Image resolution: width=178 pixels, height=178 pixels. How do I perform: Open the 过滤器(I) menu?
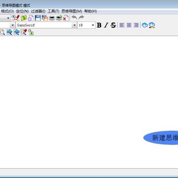pos(38,11)
